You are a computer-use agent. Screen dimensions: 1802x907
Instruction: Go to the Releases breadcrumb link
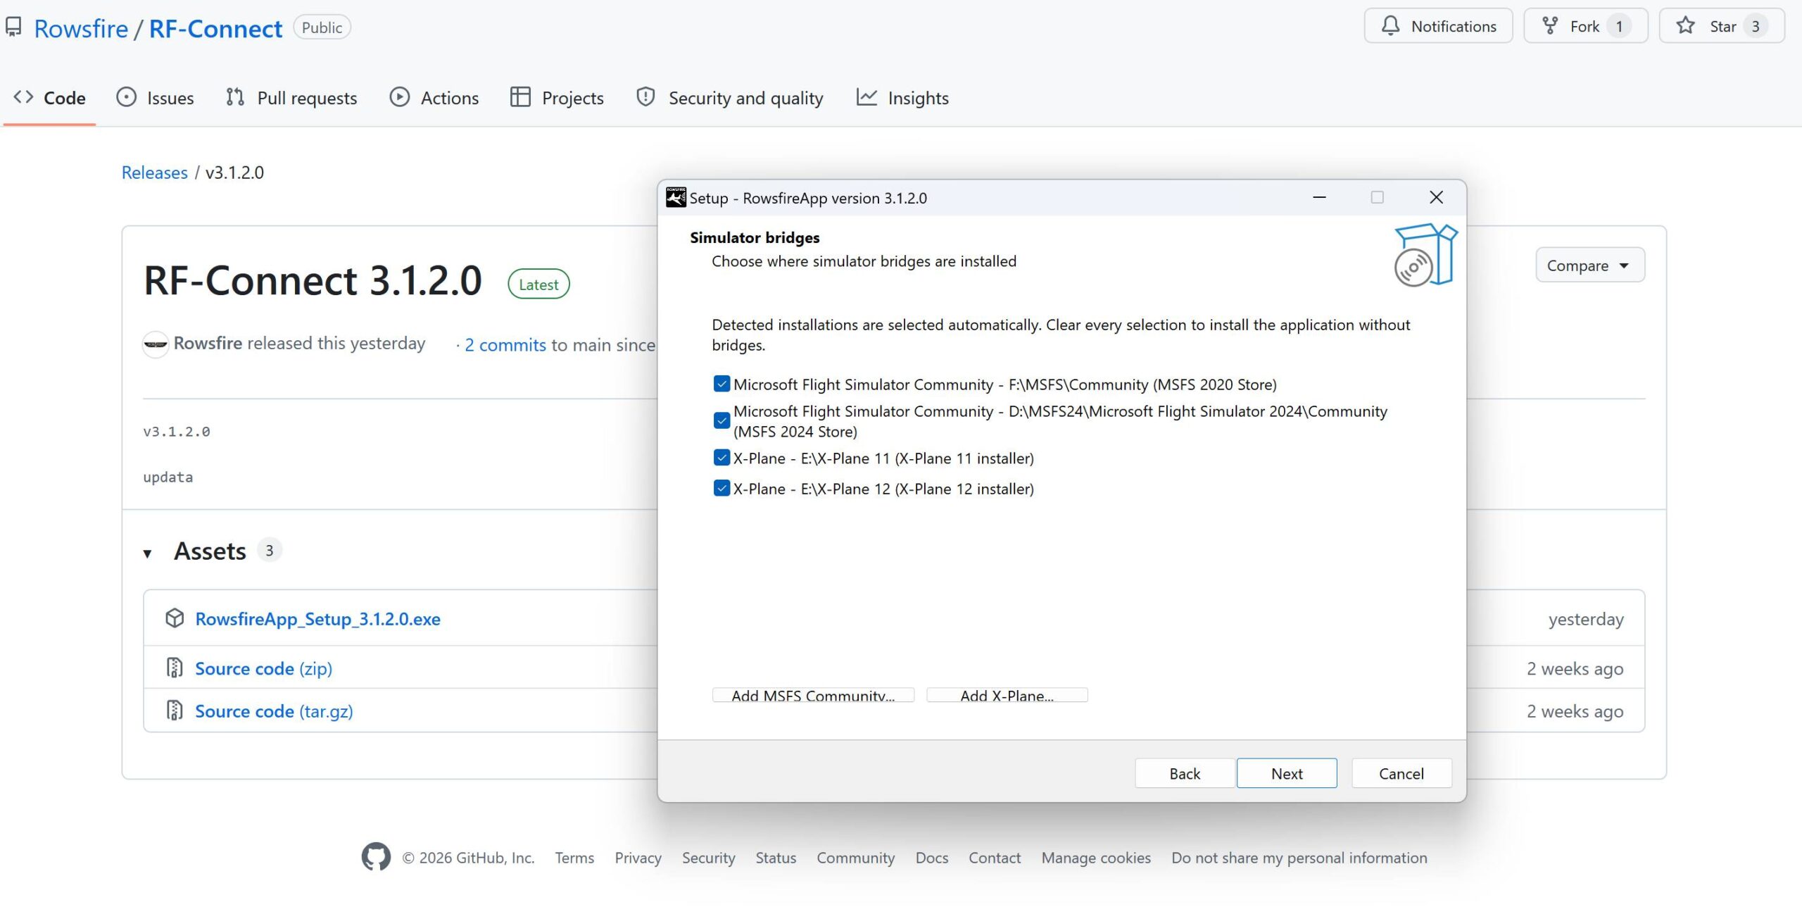pos(154,173)
